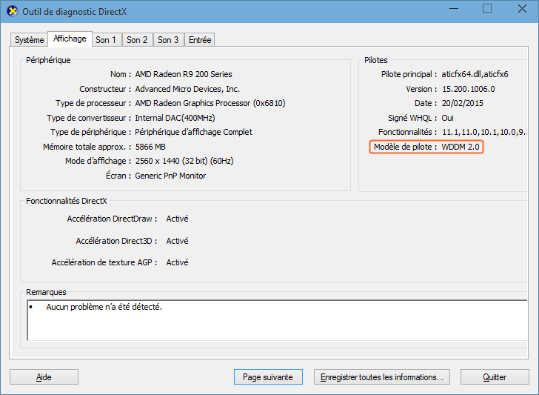539x395 pixels.
Task: Click the Page suivante button
Action: coord(267,377)
